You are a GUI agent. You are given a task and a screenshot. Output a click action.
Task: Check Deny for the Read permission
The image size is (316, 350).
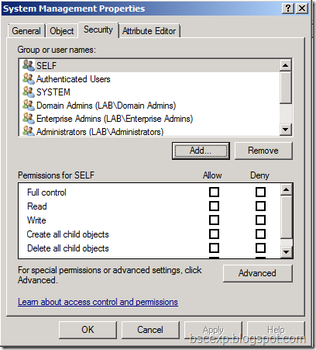click(260, 206)
